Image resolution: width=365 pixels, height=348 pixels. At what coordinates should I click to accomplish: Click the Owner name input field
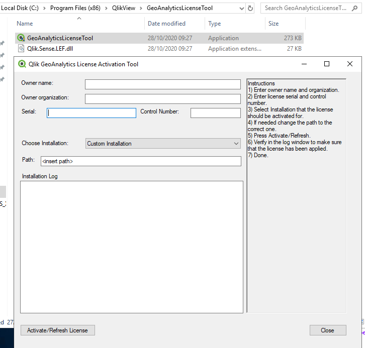pyautogui.click(x=163, y=84)
